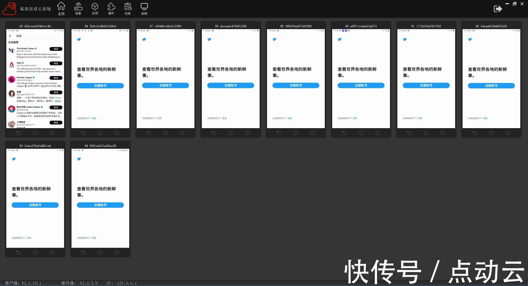
Task: Click 登录 link on device 92
Action: point(485,119)
